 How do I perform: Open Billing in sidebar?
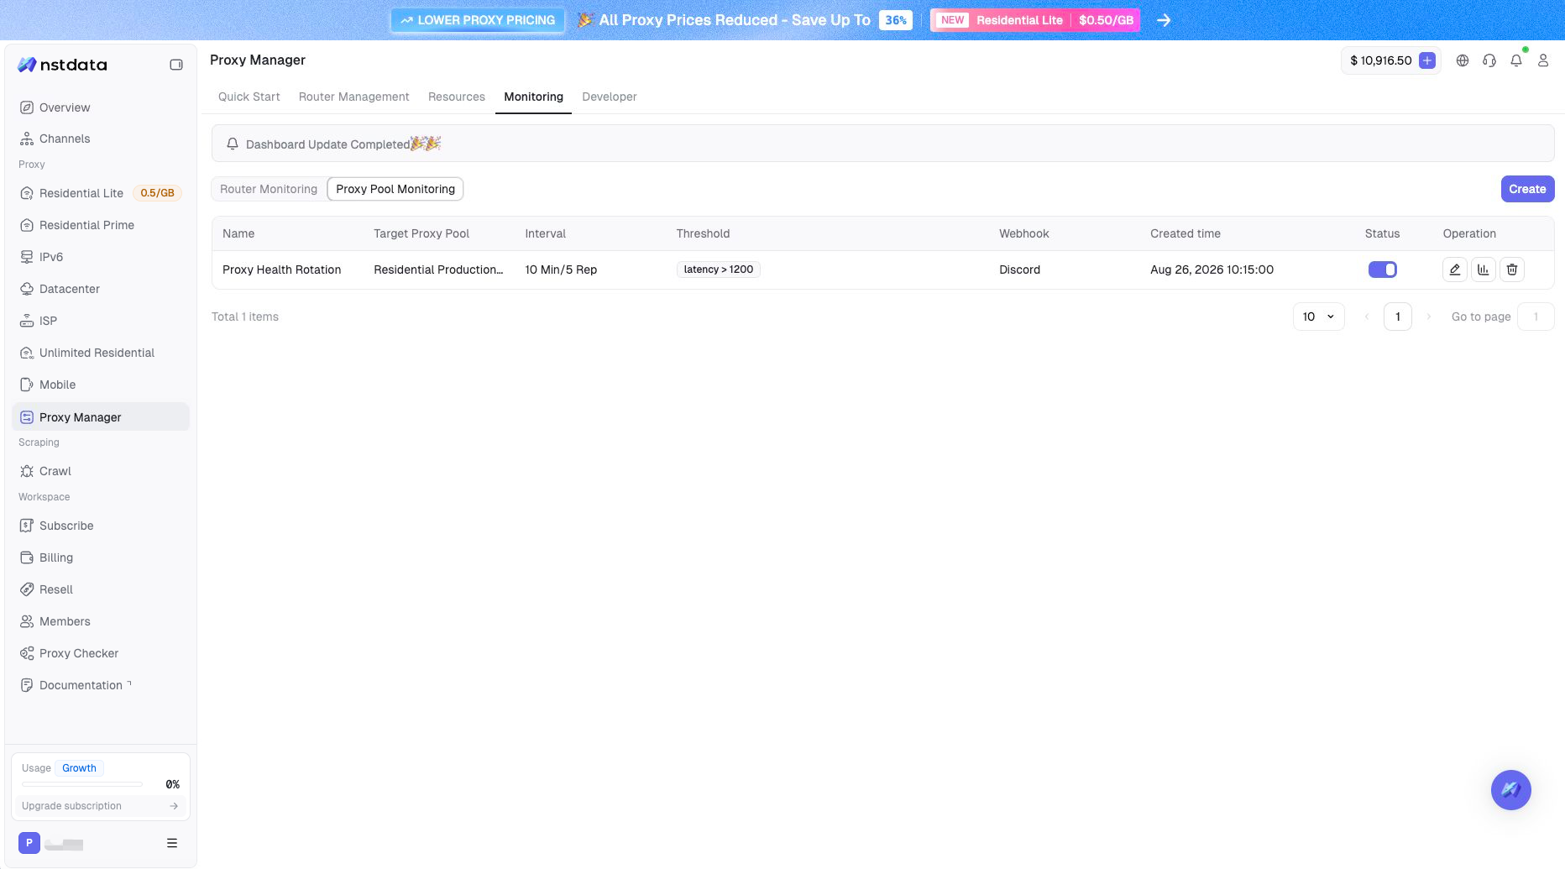(x=101, y=558)
